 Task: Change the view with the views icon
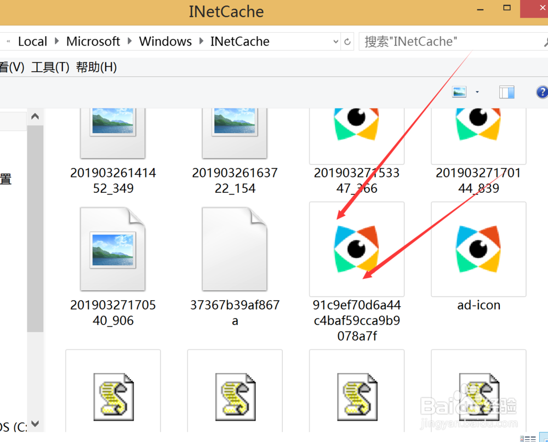(459, 92)
